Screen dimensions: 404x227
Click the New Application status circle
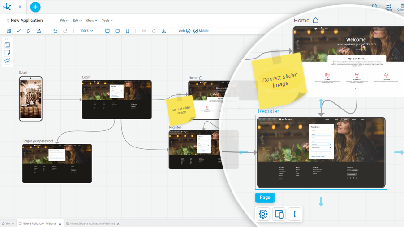click(x=8, y=21)
